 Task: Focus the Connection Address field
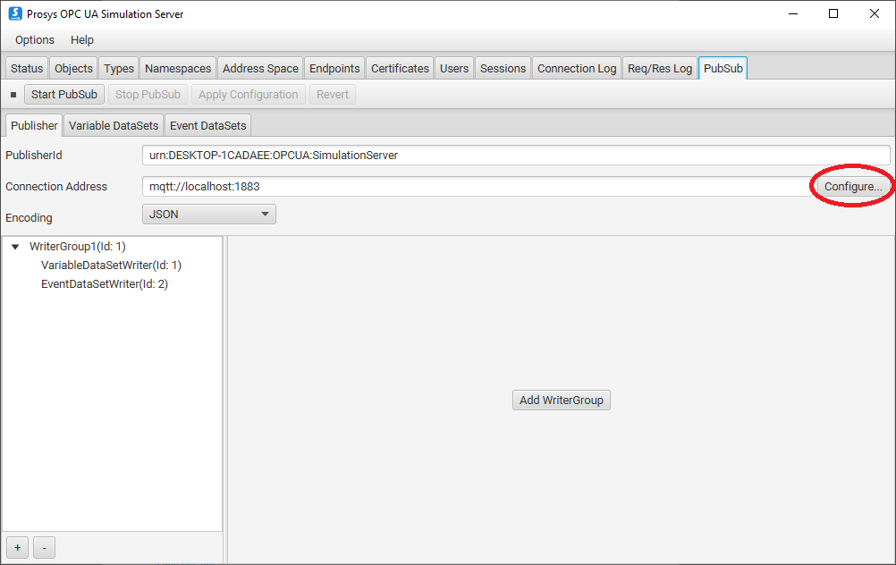coord(477,187)
